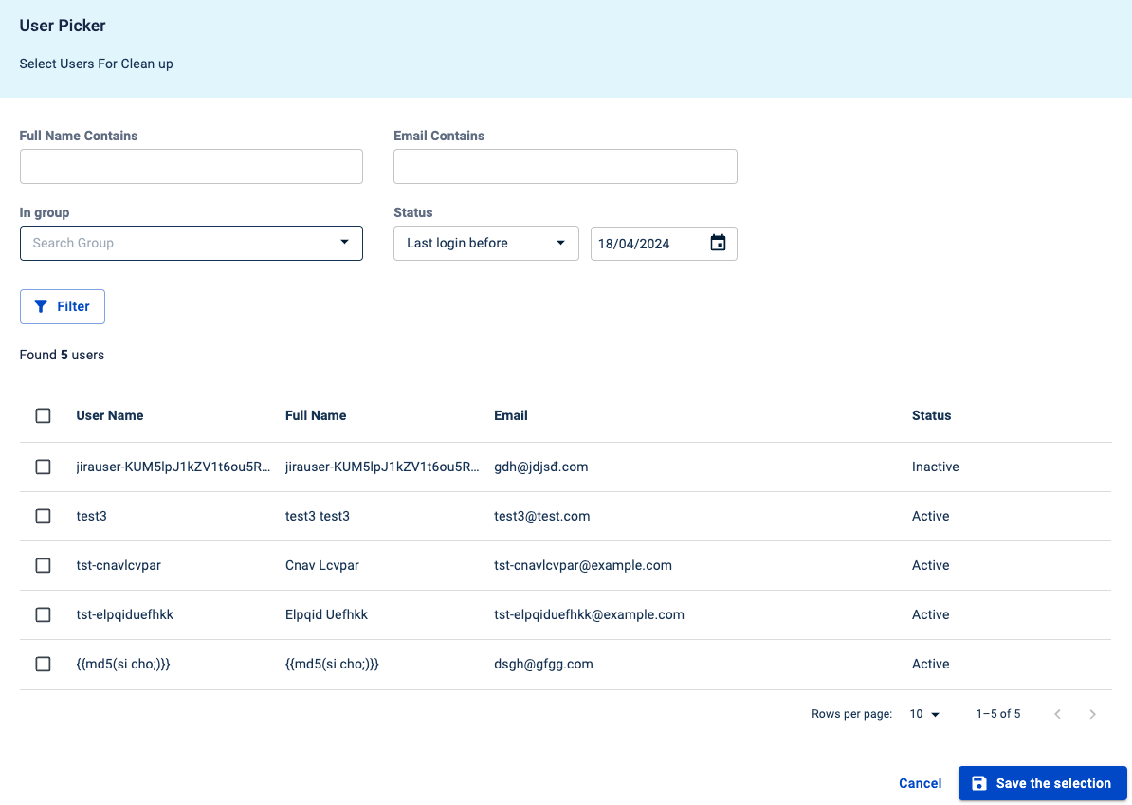Click into the Email Contains field

pos(565,166)
